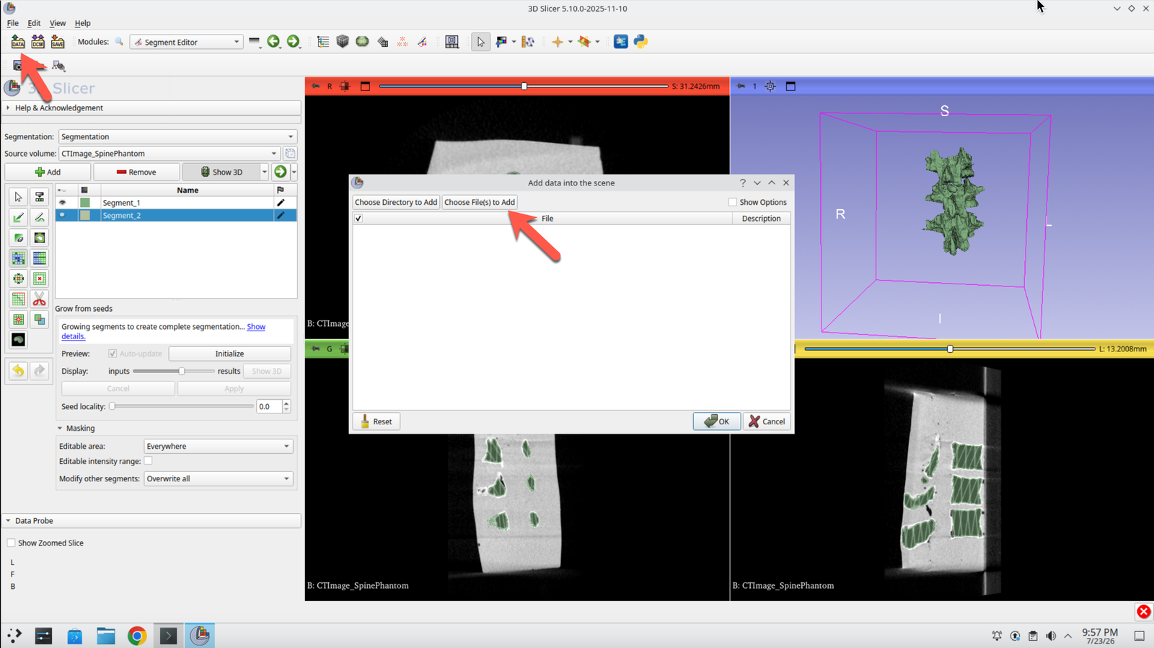
Task: Click the module finder magnifier icon
Action: [x=119, y=42]
